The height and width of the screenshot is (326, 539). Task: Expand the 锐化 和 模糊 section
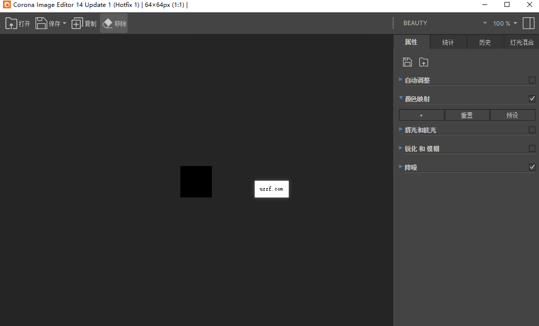[x=401, y=148]
